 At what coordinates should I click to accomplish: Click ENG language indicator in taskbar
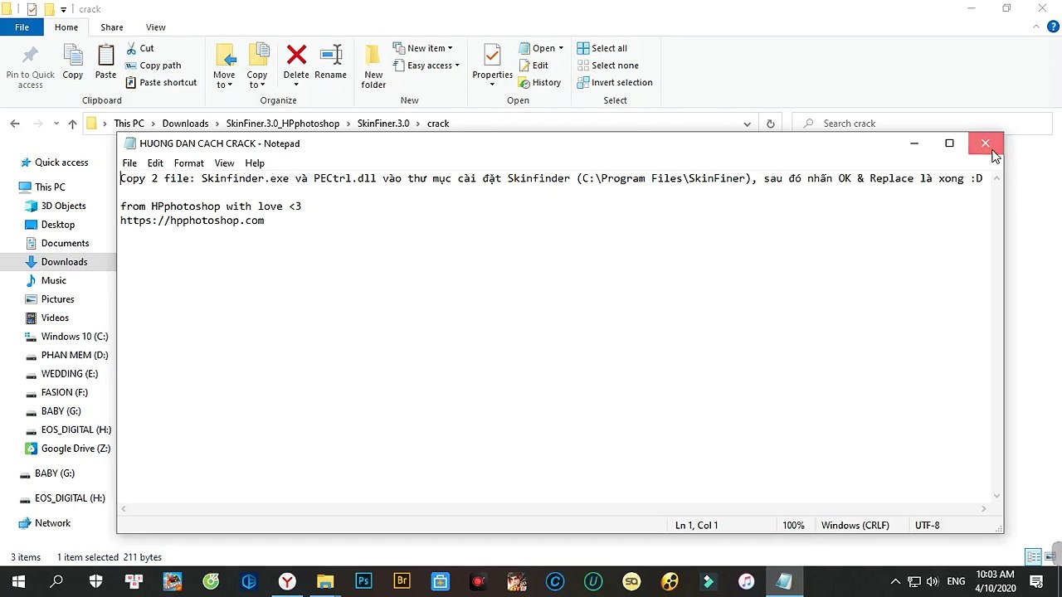956,581
